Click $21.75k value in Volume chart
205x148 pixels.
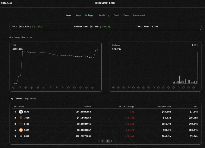point(117,49)
